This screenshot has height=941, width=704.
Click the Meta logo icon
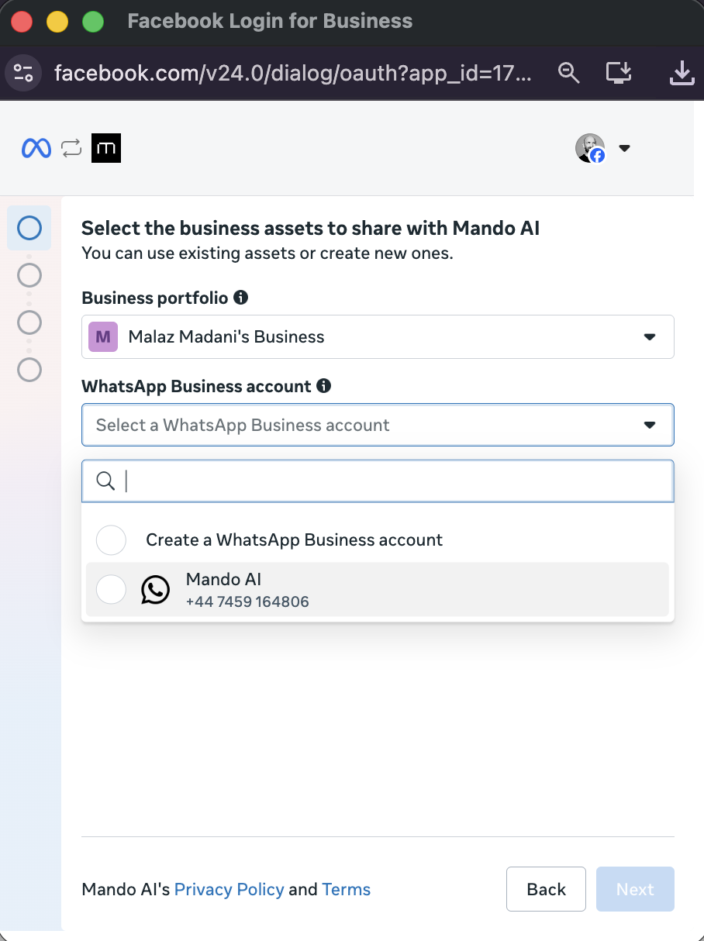36,148
